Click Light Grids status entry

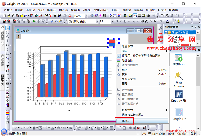pyautogui.click(x=159, y=134)
